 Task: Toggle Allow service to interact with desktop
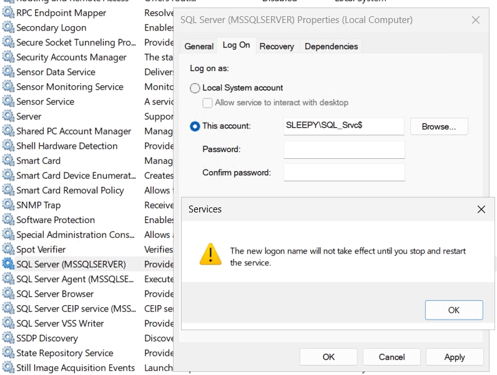pos(209,103)
